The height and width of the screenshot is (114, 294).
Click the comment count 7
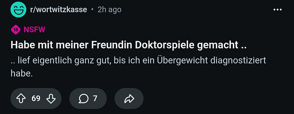95,98
